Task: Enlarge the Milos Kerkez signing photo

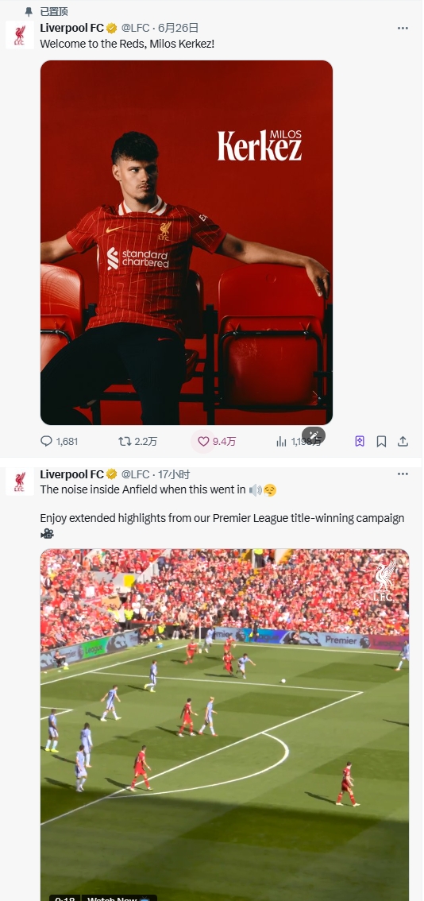Action: pyautogui.click(x=186, y=242)
